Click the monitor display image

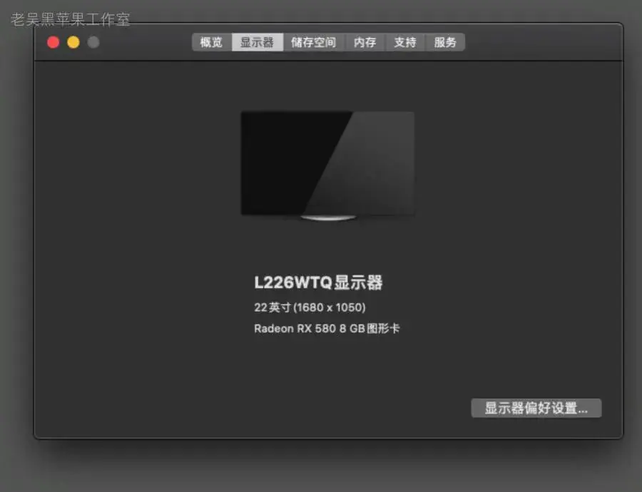click(x=327, y=165)
